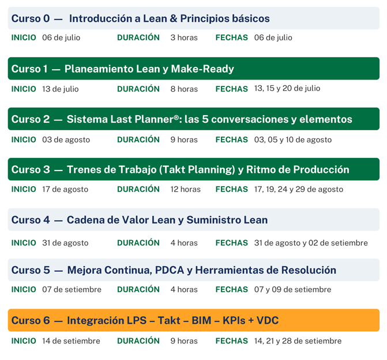
Task: Select Curso 5 Mejora Continua PDCA header
Action: pyautogui.click(x=194, y=270)
